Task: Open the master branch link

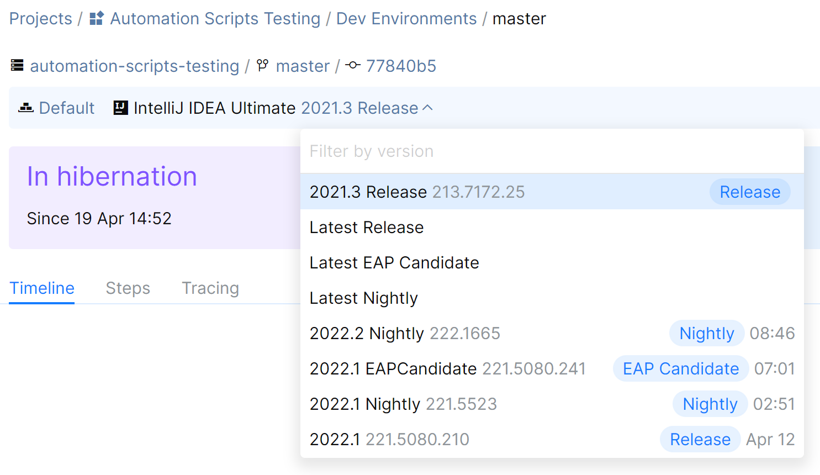Action: (303, 66)
